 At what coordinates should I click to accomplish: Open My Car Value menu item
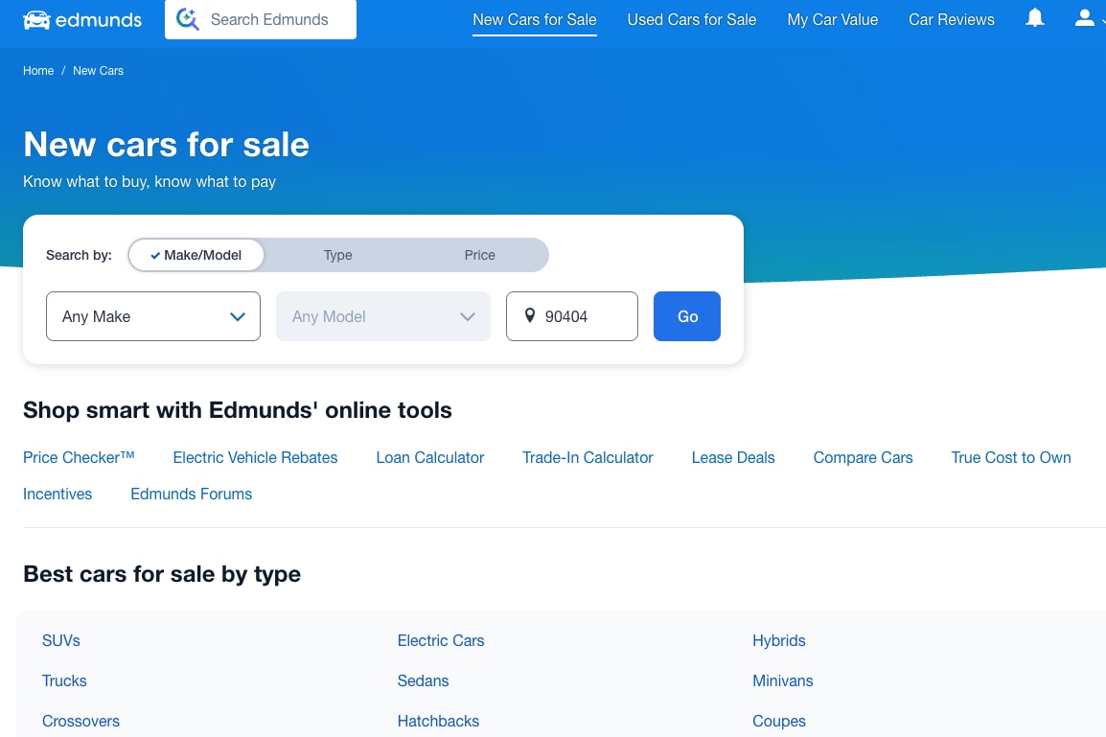point(832,20)
